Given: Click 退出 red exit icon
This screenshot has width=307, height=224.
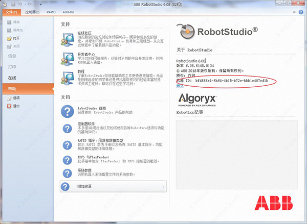Looking at the screenshot, I should (x=9, y=106).
